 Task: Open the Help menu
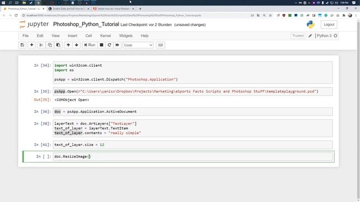145,36
